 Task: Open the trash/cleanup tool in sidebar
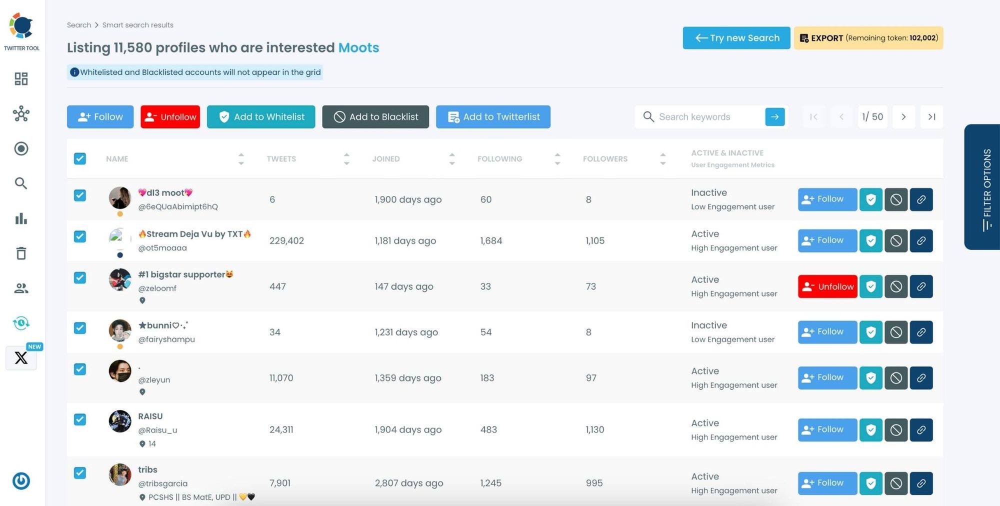coord(21,253)
